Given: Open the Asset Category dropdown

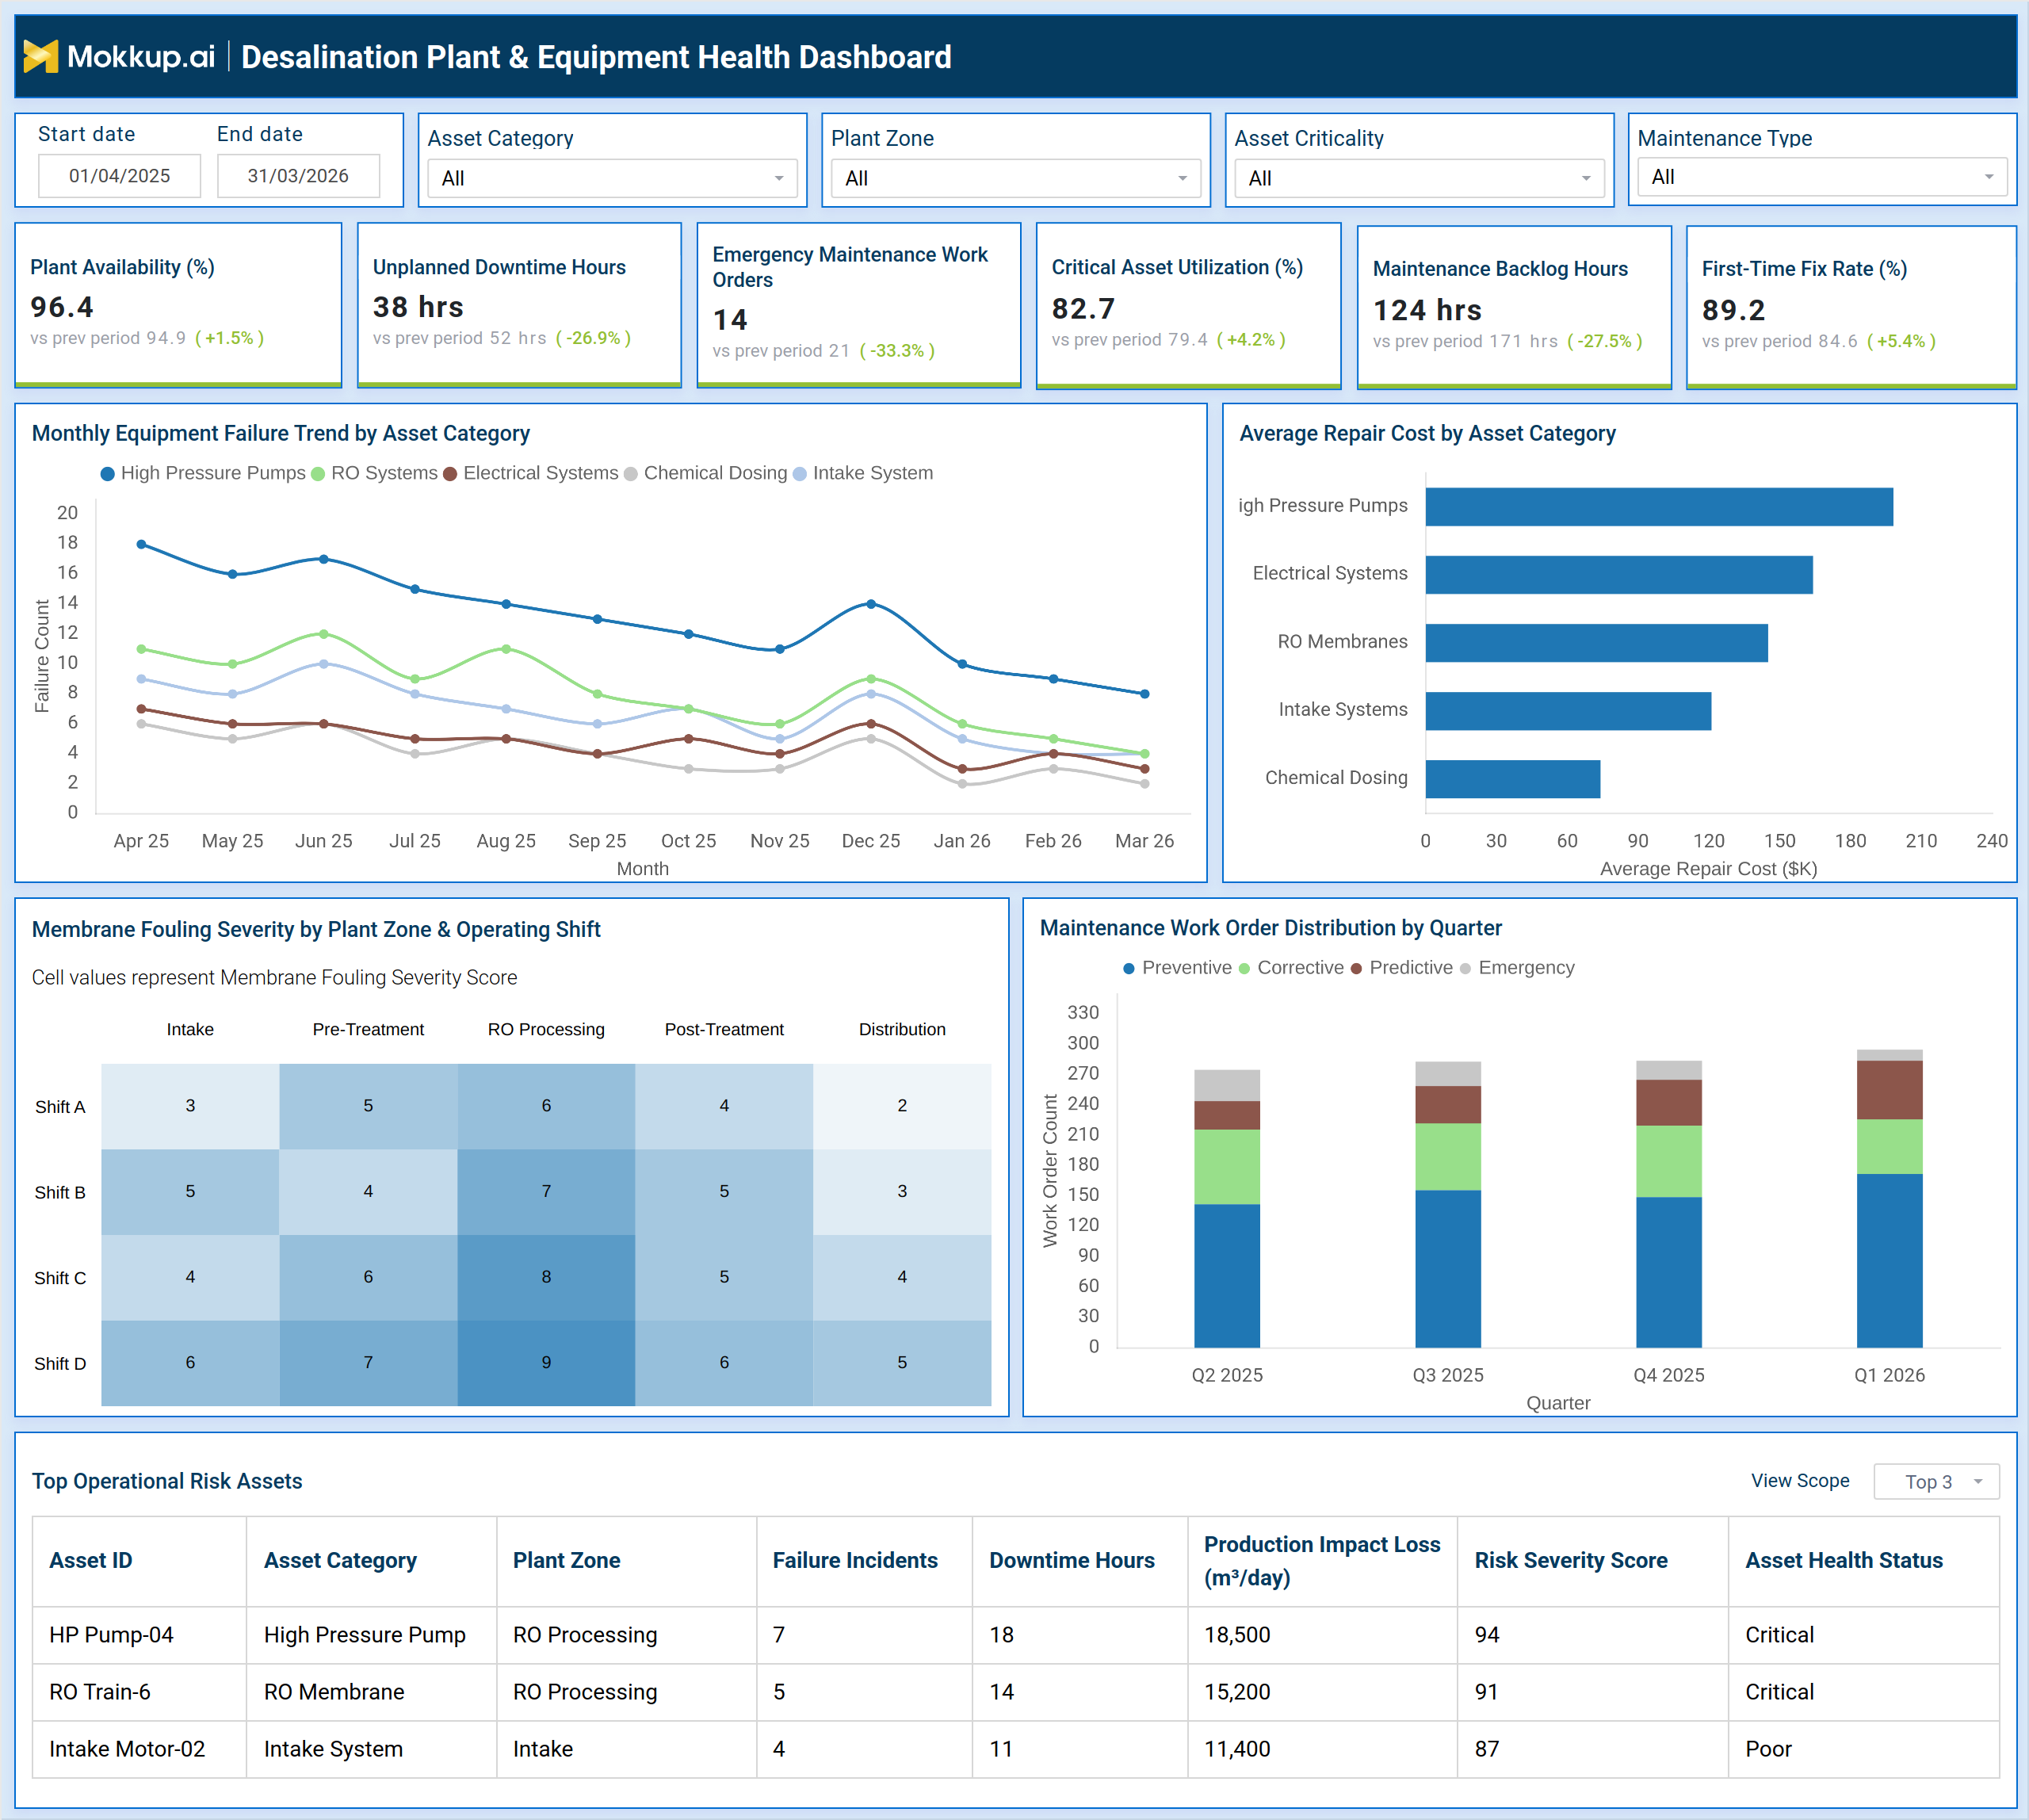Looking at the screenshot, I should point(612,178).
